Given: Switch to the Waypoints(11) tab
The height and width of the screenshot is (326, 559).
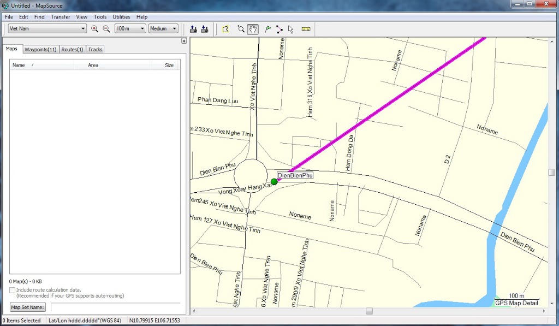Looking at the screenshot, I should pos(40,50).
